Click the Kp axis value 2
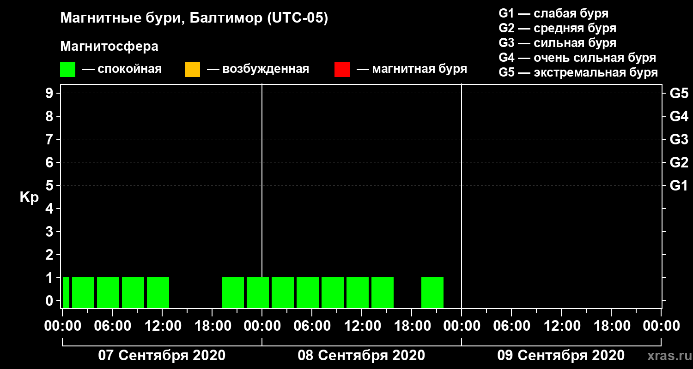 (x=50, y=255)
